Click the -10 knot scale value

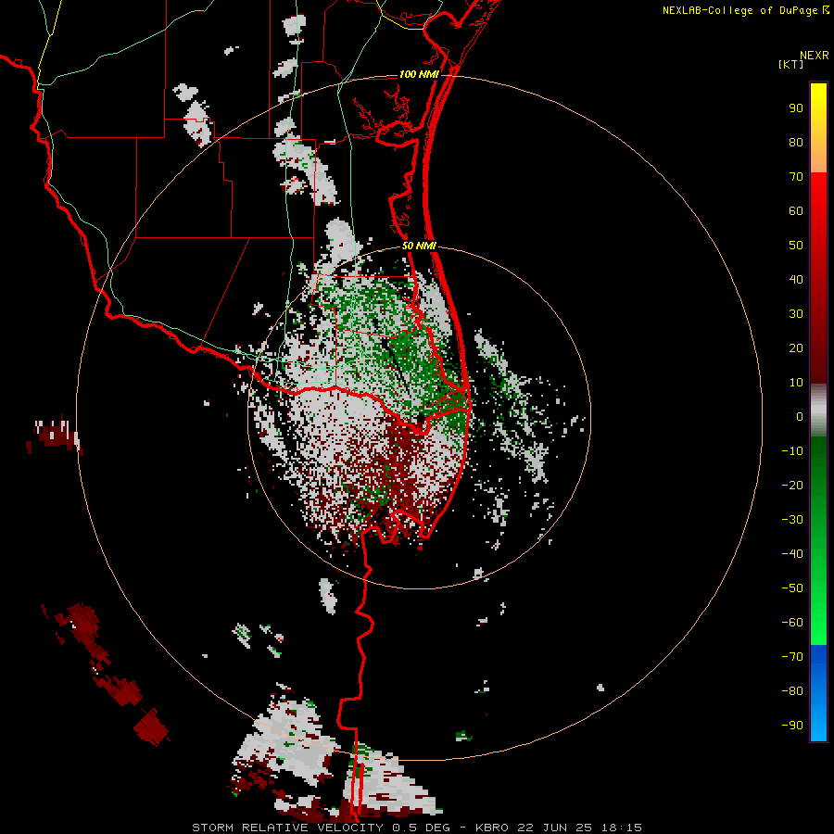(x=792, y=451)
